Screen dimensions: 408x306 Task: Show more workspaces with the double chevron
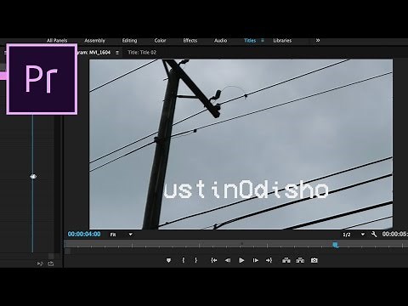point(318,40)
